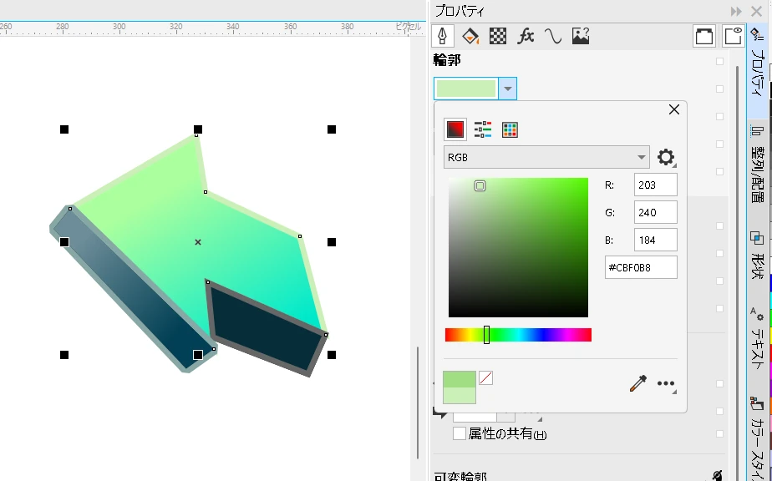Viewport: 772px width, 481px height.
Task: Select the outline pen tab in Properties
Action: click(x=442, y=35)
